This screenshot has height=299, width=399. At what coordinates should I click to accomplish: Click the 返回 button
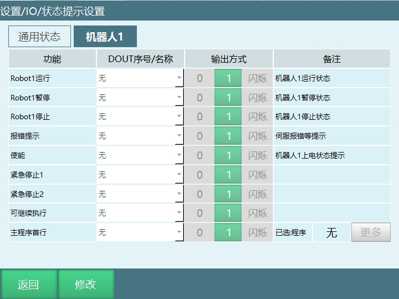(x=29, y=284)
